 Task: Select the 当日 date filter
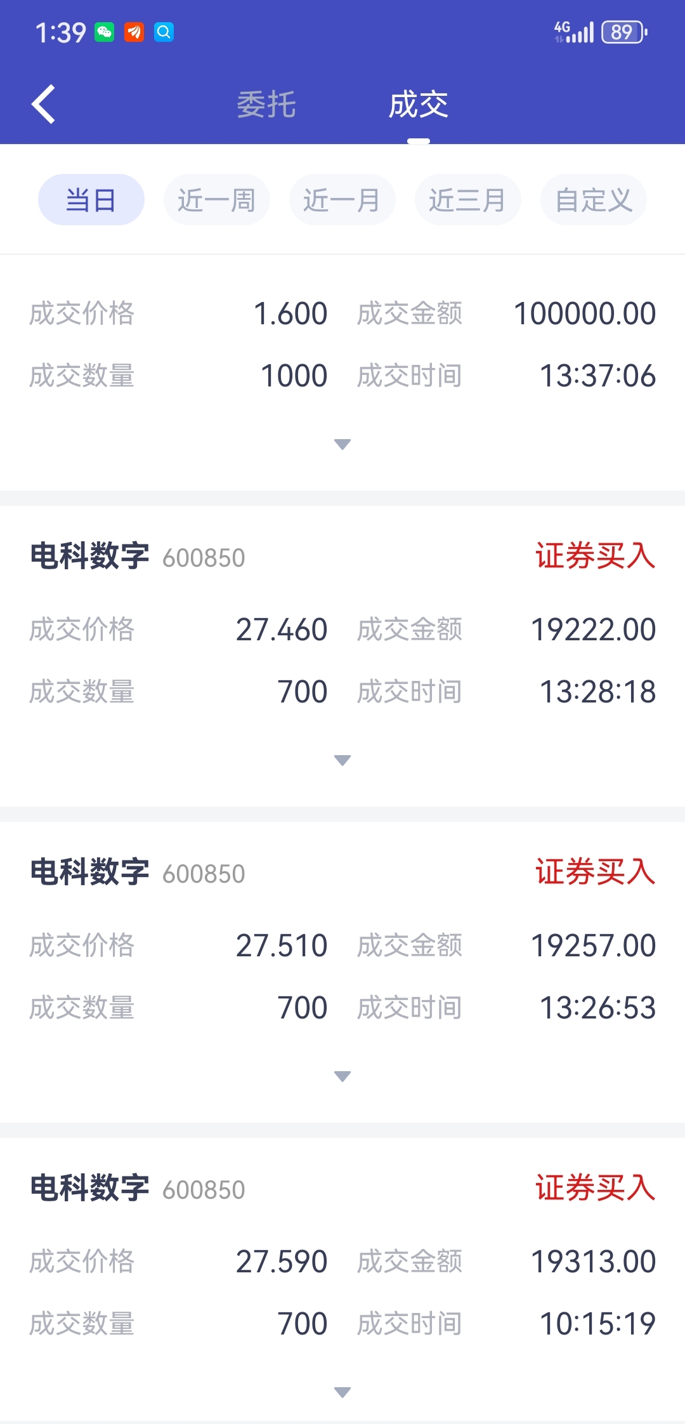pyautogui.click(x=91, y=200)
